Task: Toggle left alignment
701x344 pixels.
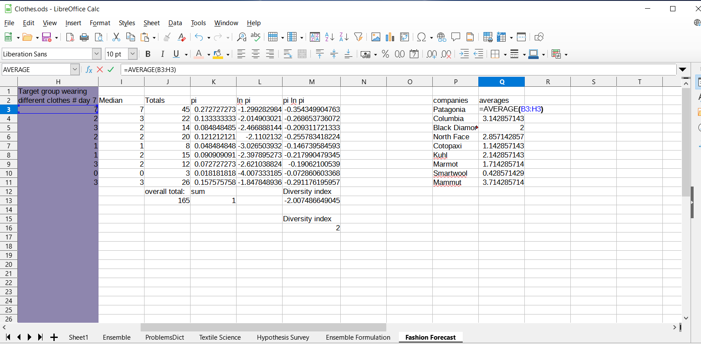Action: coord(241,54)
